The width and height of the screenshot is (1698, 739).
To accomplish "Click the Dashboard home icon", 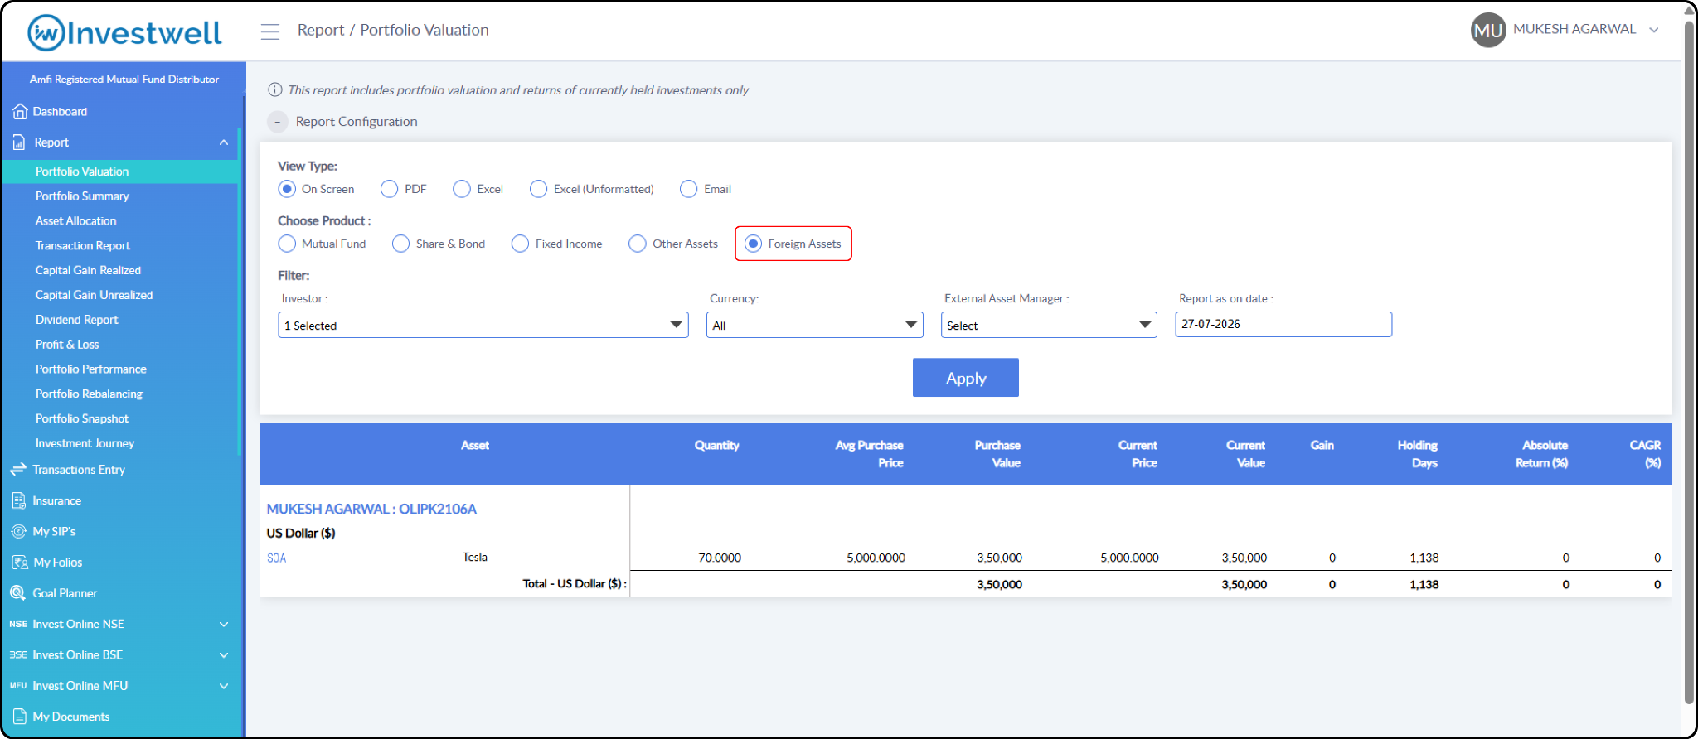I will [x=20, y=112].
